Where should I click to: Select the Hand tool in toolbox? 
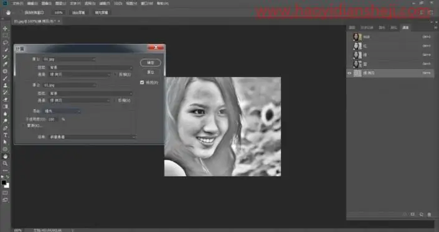click(5, 156)
